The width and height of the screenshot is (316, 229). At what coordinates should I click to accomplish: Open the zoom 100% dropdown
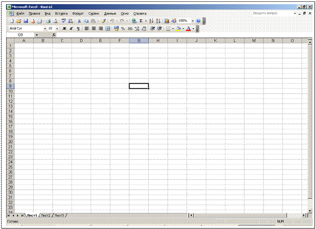coord(193,21)
